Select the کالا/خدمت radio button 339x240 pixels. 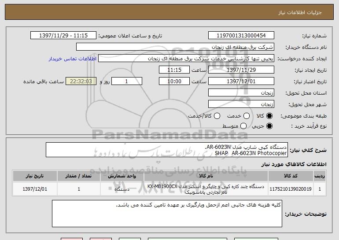coord(217,116)
